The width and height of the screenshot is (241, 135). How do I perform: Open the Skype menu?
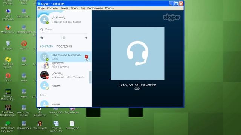coord(41,8)
